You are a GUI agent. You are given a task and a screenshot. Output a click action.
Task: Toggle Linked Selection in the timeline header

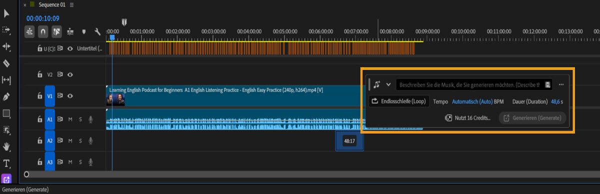pos(57,31)
